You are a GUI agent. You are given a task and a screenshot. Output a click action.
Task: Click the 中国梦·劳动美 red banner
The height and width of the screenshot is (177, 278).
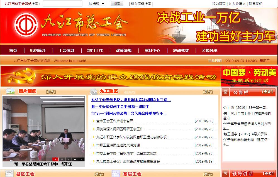tap(249, 76)
